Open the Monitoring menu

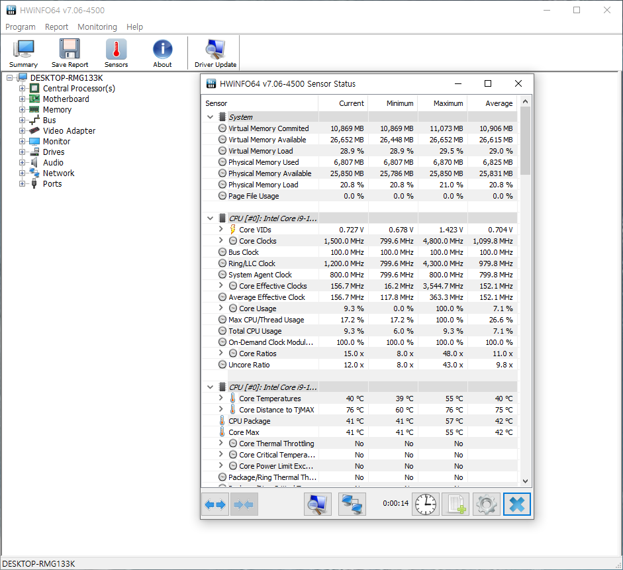(x=97, y=27)
